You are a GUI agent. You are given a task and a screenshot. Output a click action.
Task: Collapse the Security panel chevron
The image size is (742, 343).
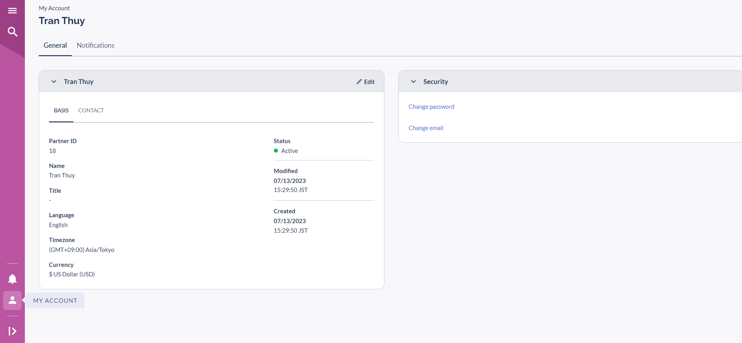pos(413,82)
